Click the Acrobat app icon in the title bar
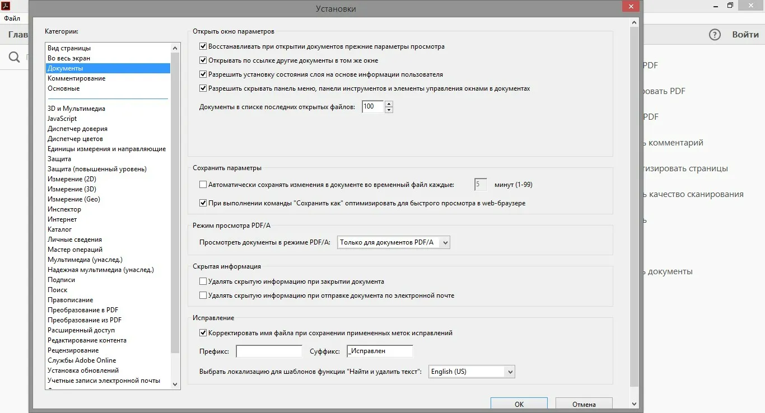Image resolution: width=765 pixels, height=413 pixels. coord(7,6)
